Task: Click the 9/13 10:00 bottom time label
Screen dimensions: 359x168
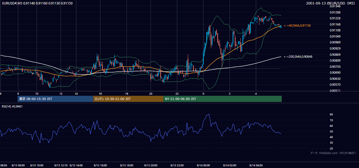Action: coord(37,165)
